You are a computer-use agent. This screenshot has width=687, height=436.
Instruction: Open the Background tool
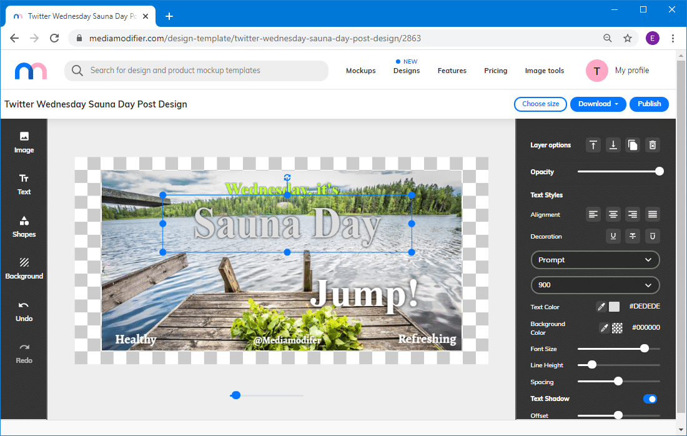pos(24,269)
